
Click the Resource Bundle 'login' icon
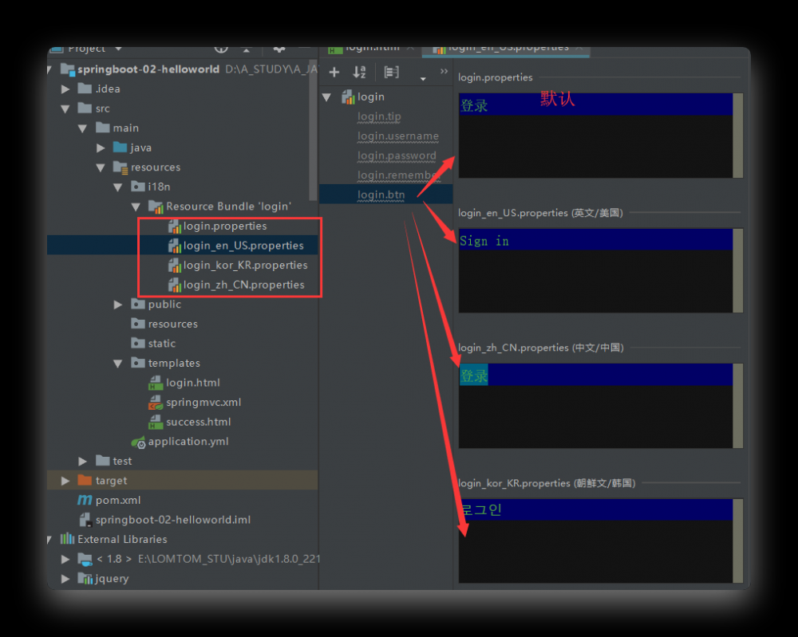pyautogui.click(x=156, y=206)
